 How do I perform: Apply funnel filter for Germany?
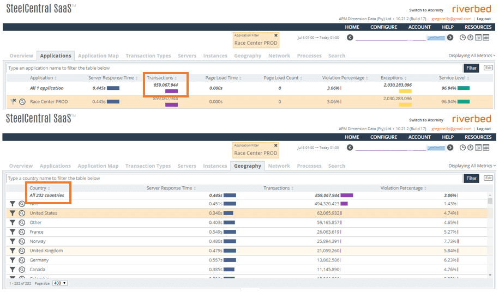pos(13,260)
